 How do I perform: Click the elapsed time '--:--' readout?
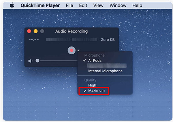(x=34, y=40)
